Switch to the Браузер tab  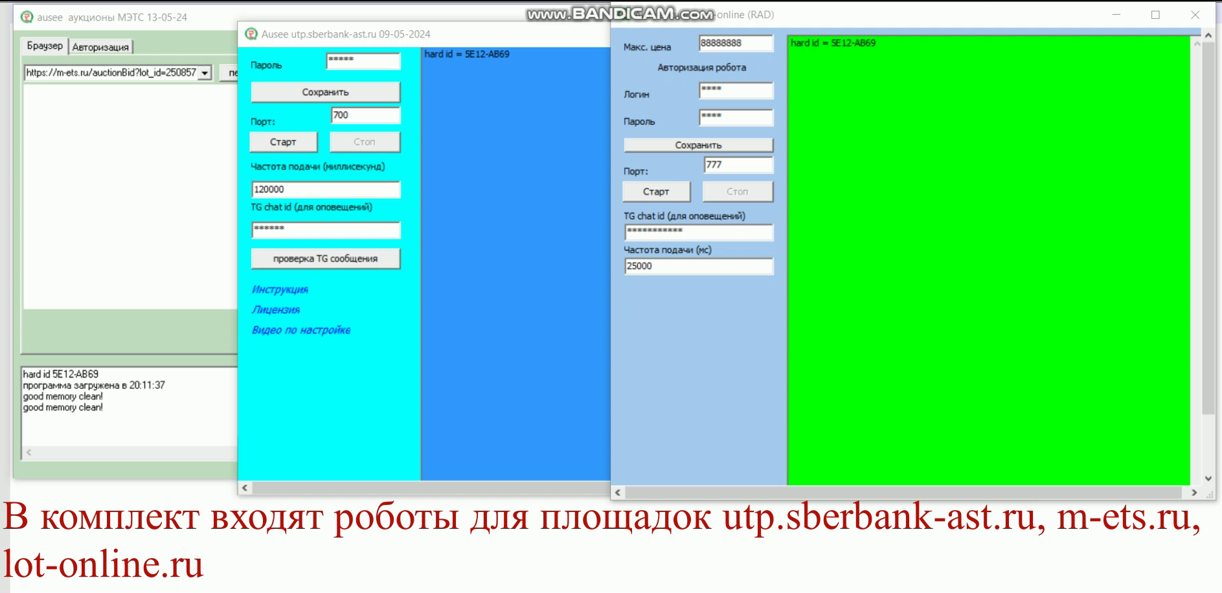[x=45, y=46]
